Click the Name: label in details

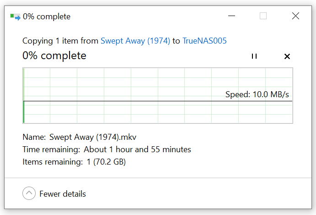click(x=34, y=137)
